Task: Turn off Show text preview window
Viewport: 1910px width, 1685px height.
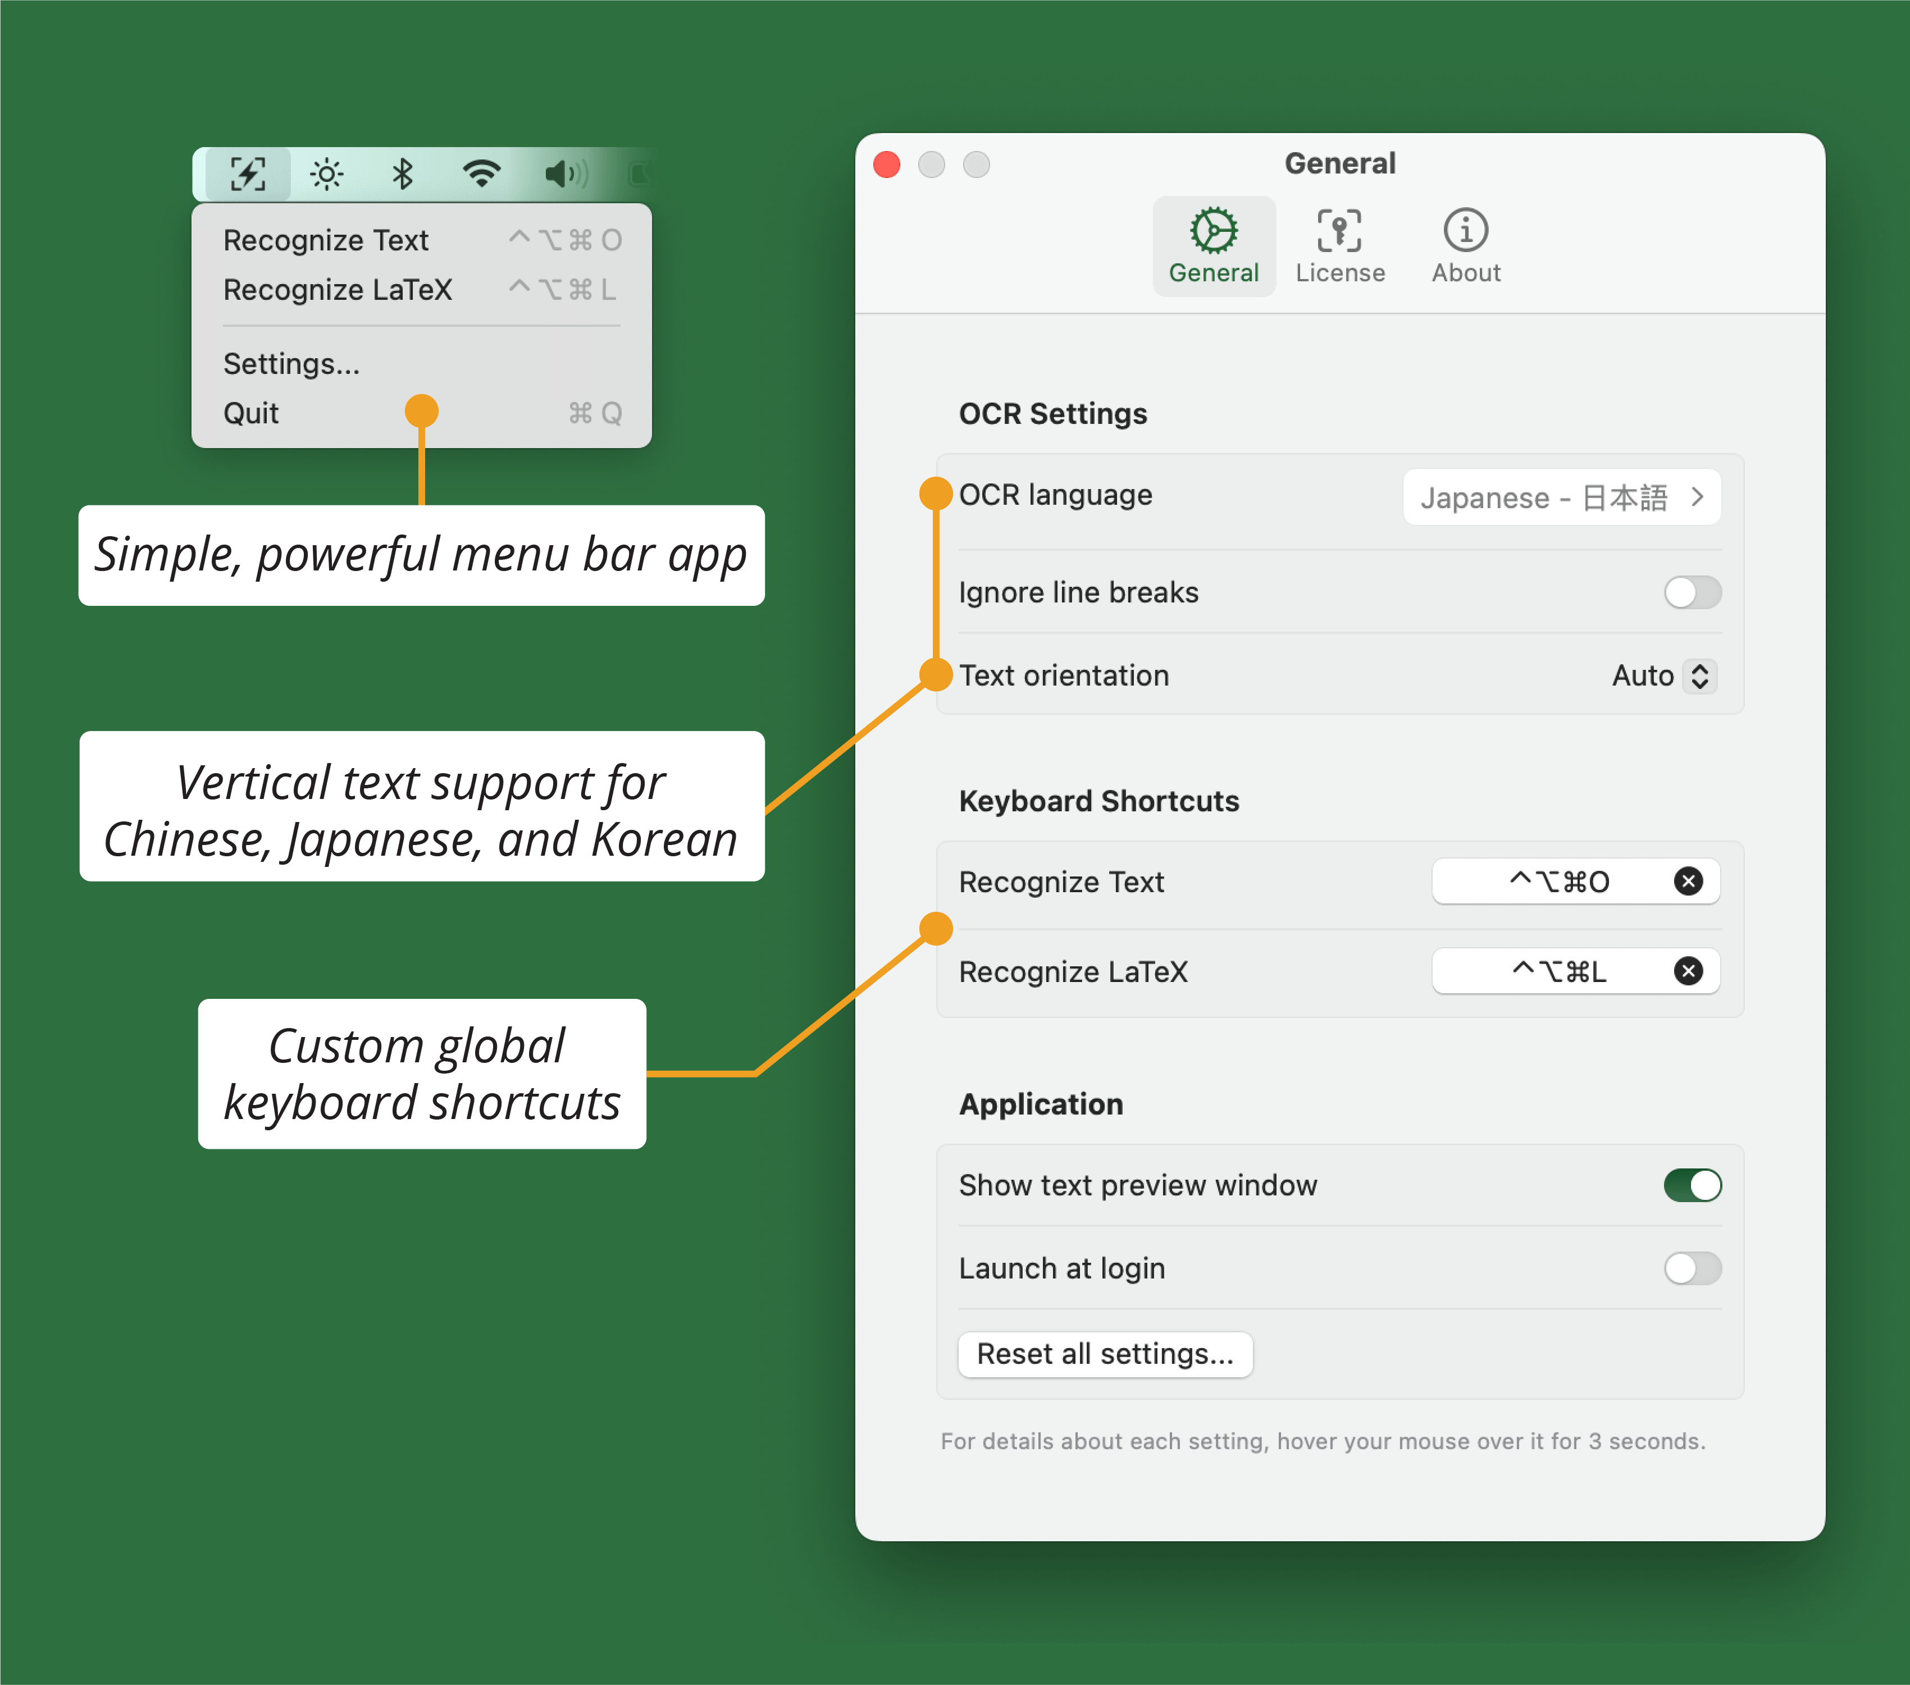Action: coord(1692,1185)
